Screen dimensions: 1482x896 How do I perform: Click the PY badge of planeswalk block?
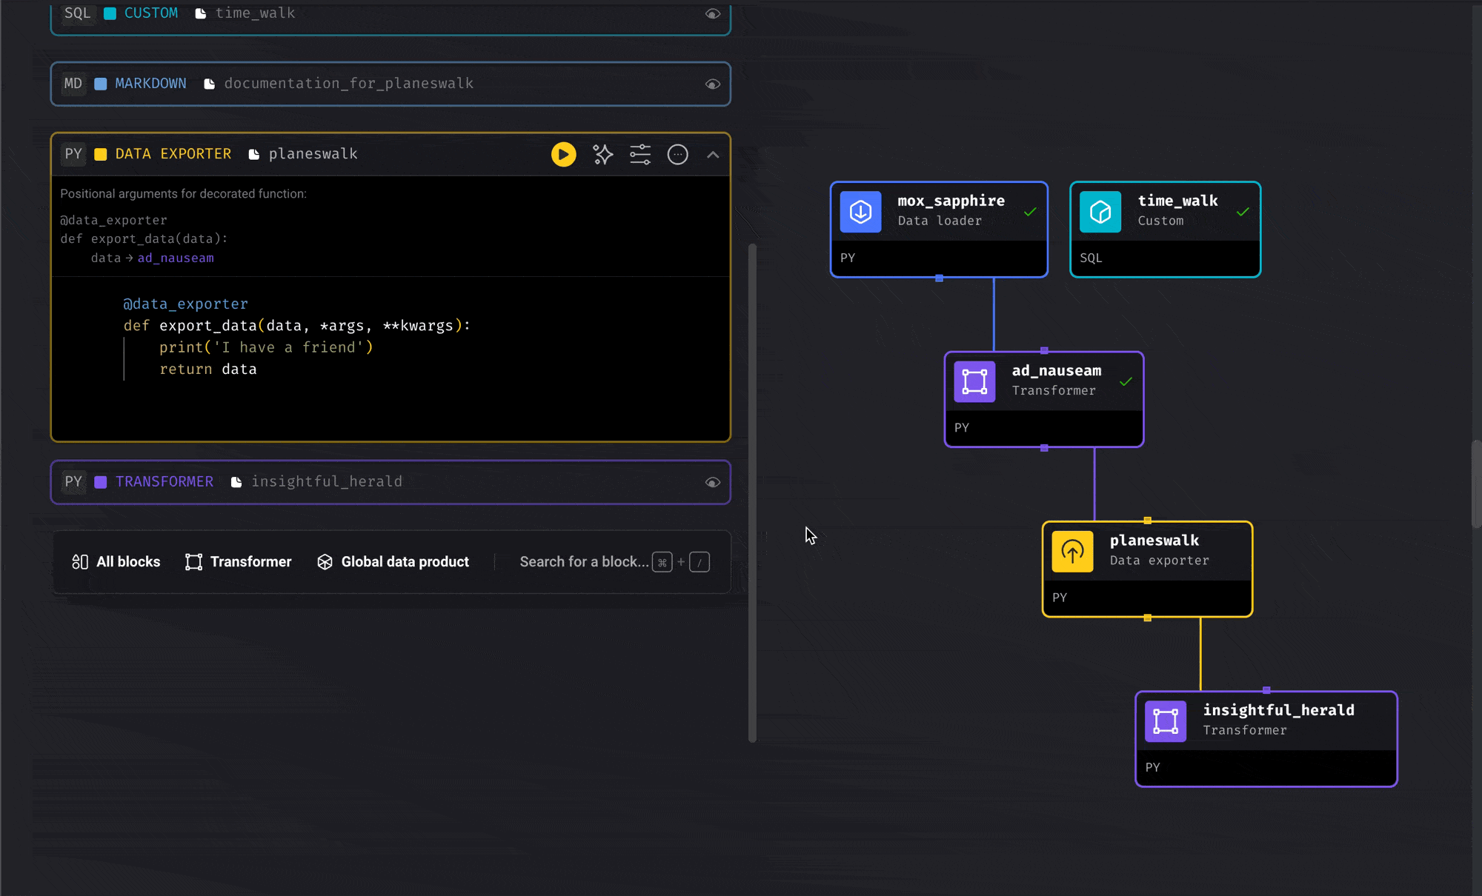click(x=73, y=154)
